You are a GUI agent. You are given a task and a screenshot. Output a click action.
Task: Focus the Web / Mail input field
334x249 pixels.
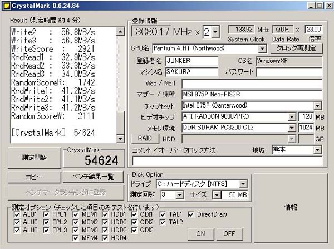(x=252, y=84)
